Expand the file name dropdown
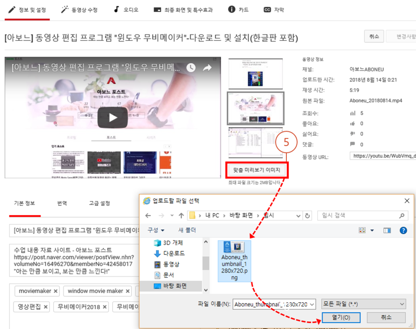 tap(312, 305)
